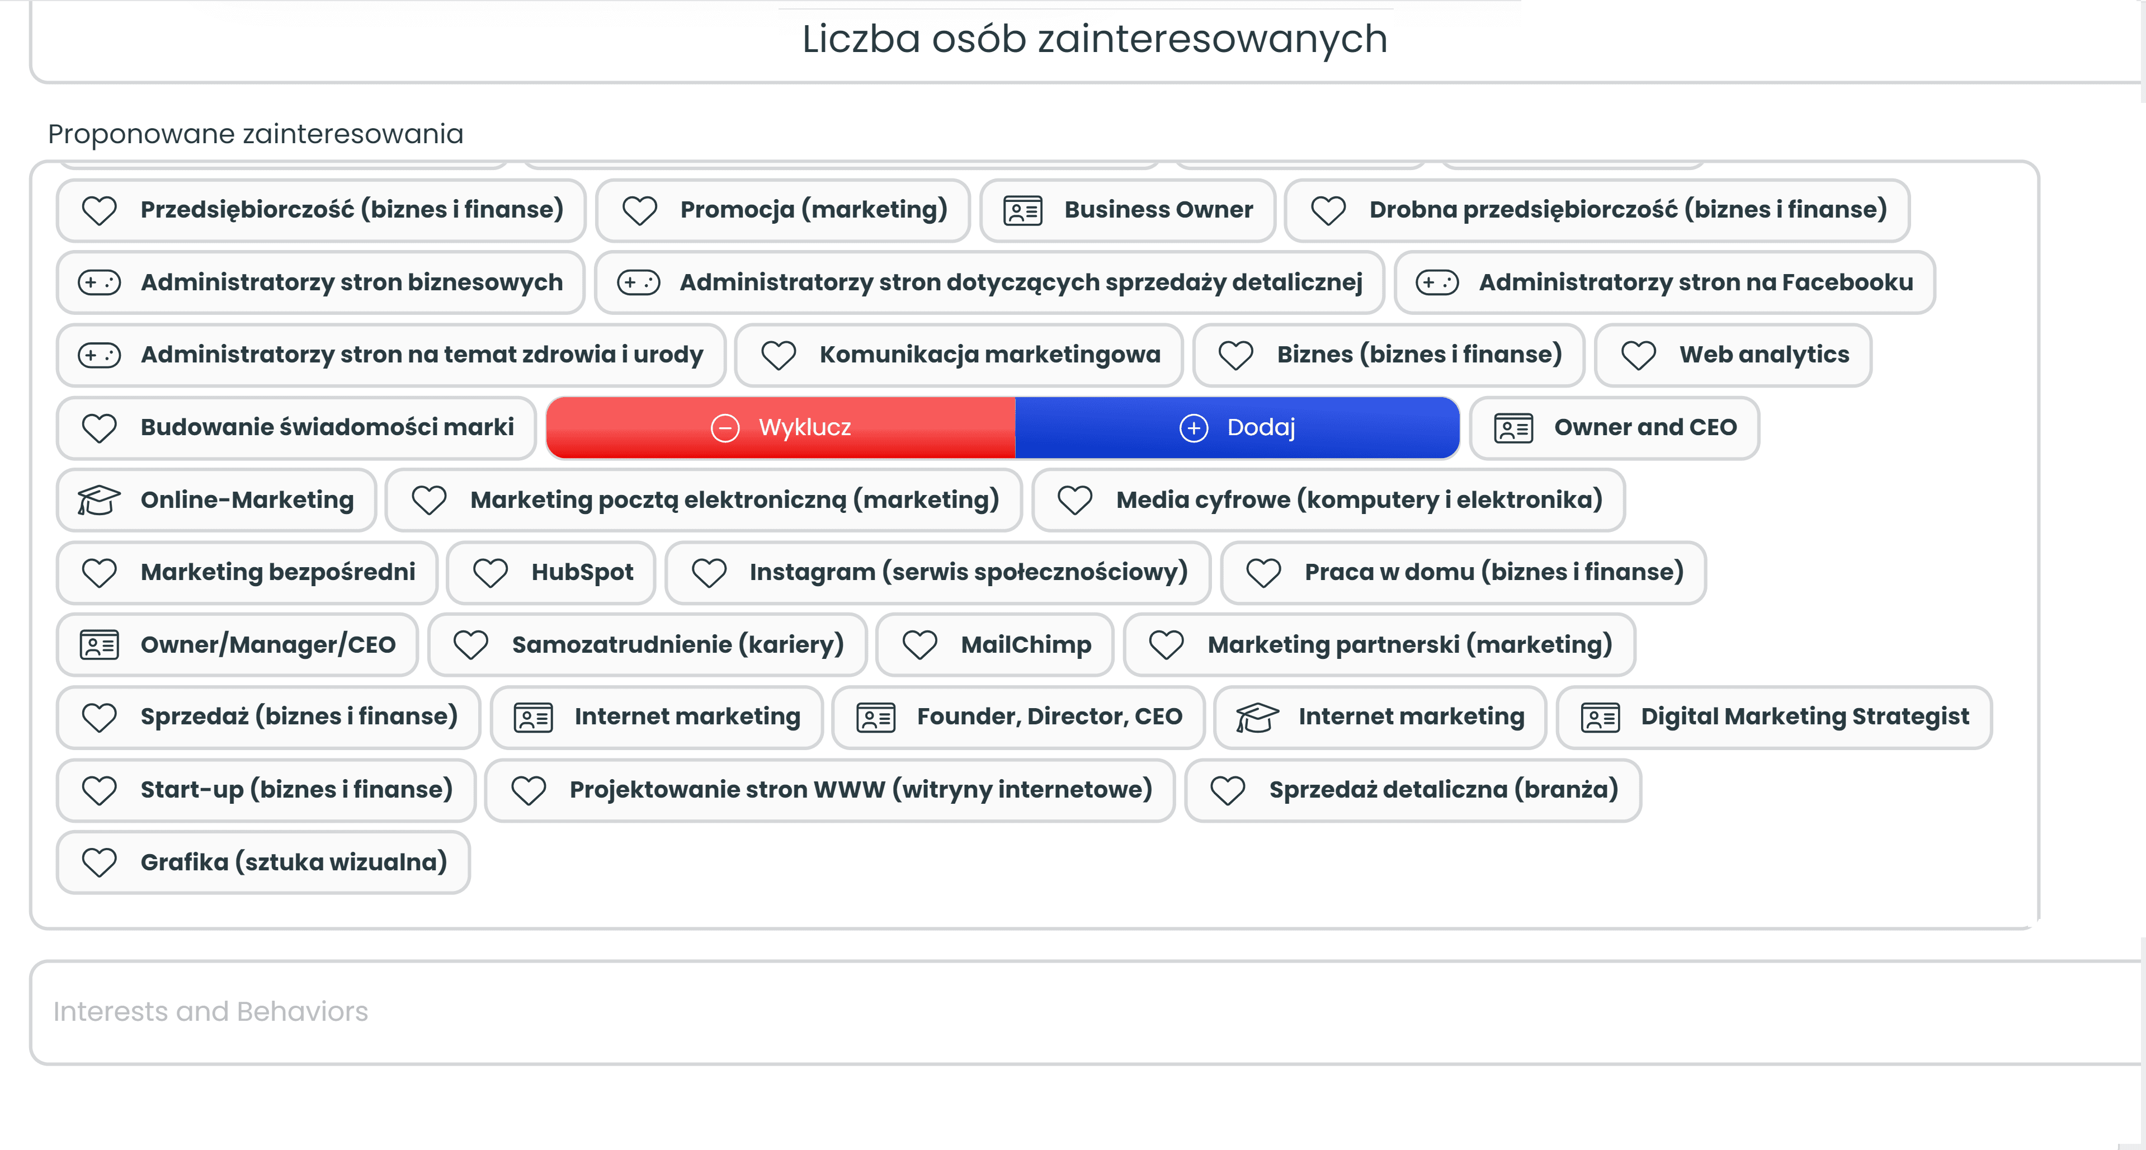The height and width of the screenshot is (1150, 2146).
Task: Click gamepad icon for Administratorzy stron dotyczących sprzedaży detalicznej
Action: coord(638,282)
